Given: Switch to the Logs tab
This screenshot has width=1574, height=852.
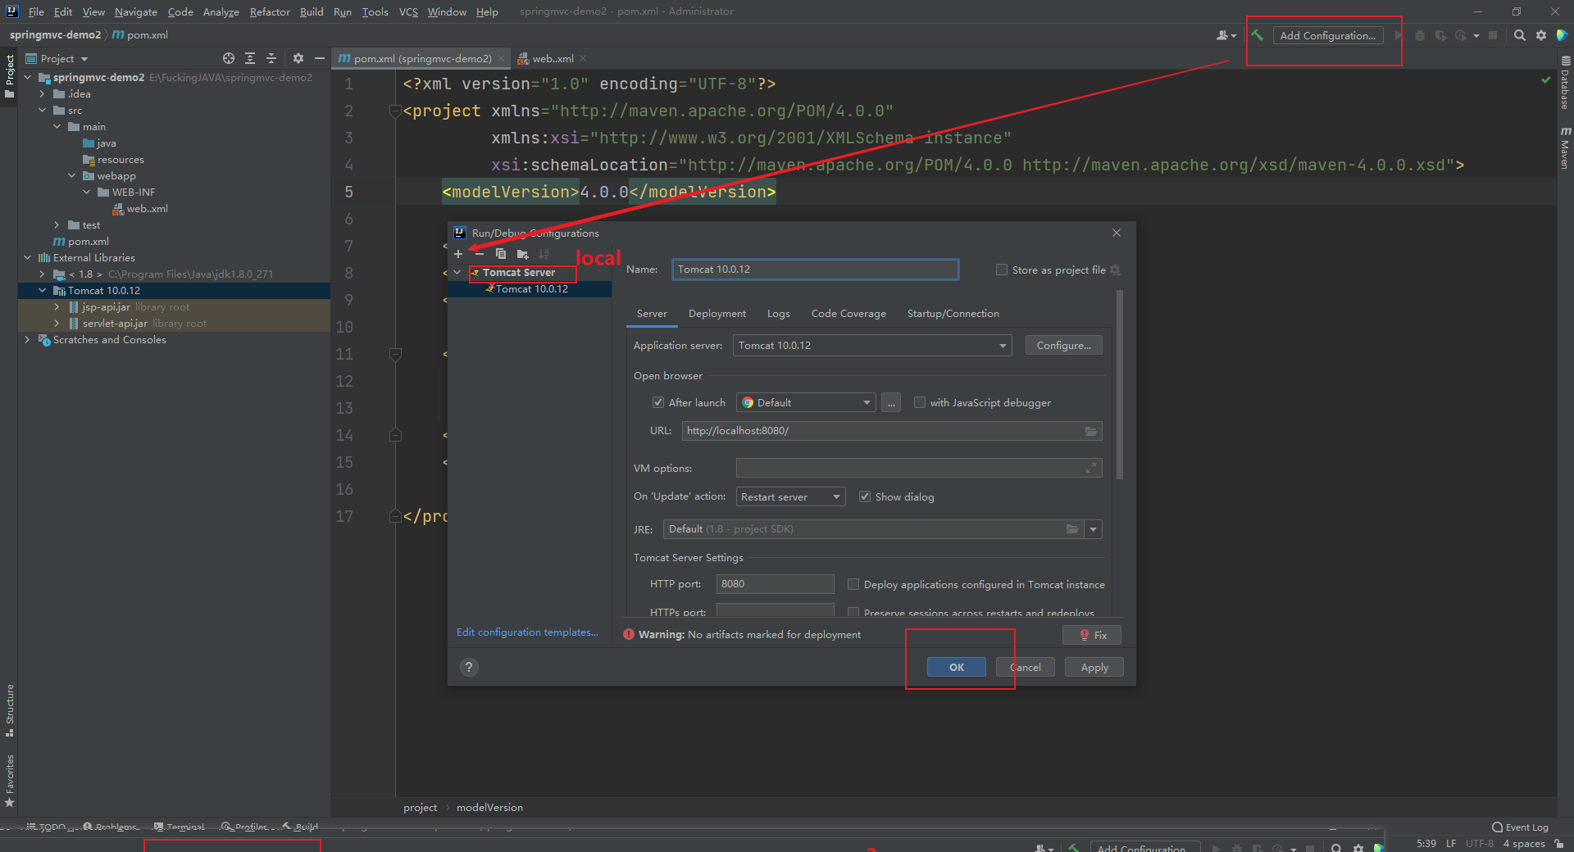Looking at the screenshot, I should click(x=779, y=314).
